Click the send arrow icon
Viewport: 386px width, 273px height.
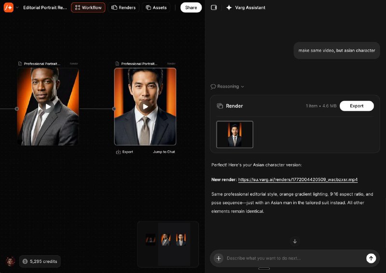[x=371, y=259]
